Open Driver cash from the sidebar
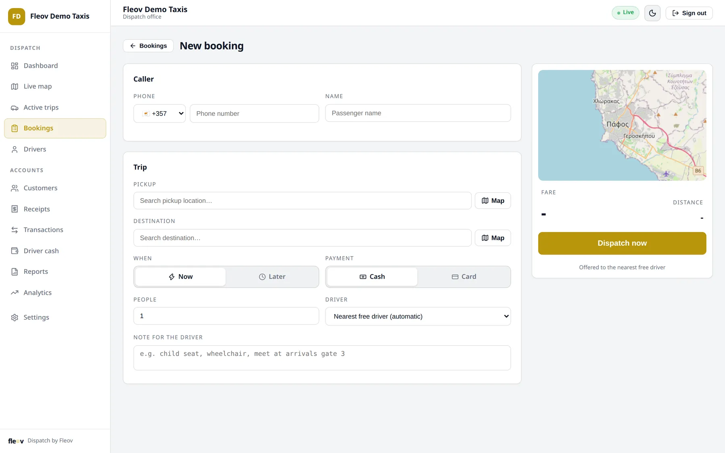 (55, 251)
